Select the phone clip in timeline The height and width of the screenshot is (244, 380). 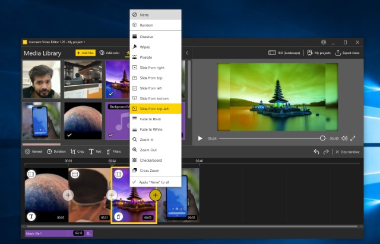178,195
